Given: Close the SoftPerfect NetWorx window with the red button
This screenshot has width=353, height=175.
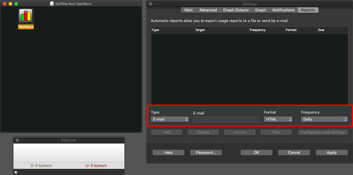Looking at the screenshot, I should pyautogui.click(x=4, y=4).
